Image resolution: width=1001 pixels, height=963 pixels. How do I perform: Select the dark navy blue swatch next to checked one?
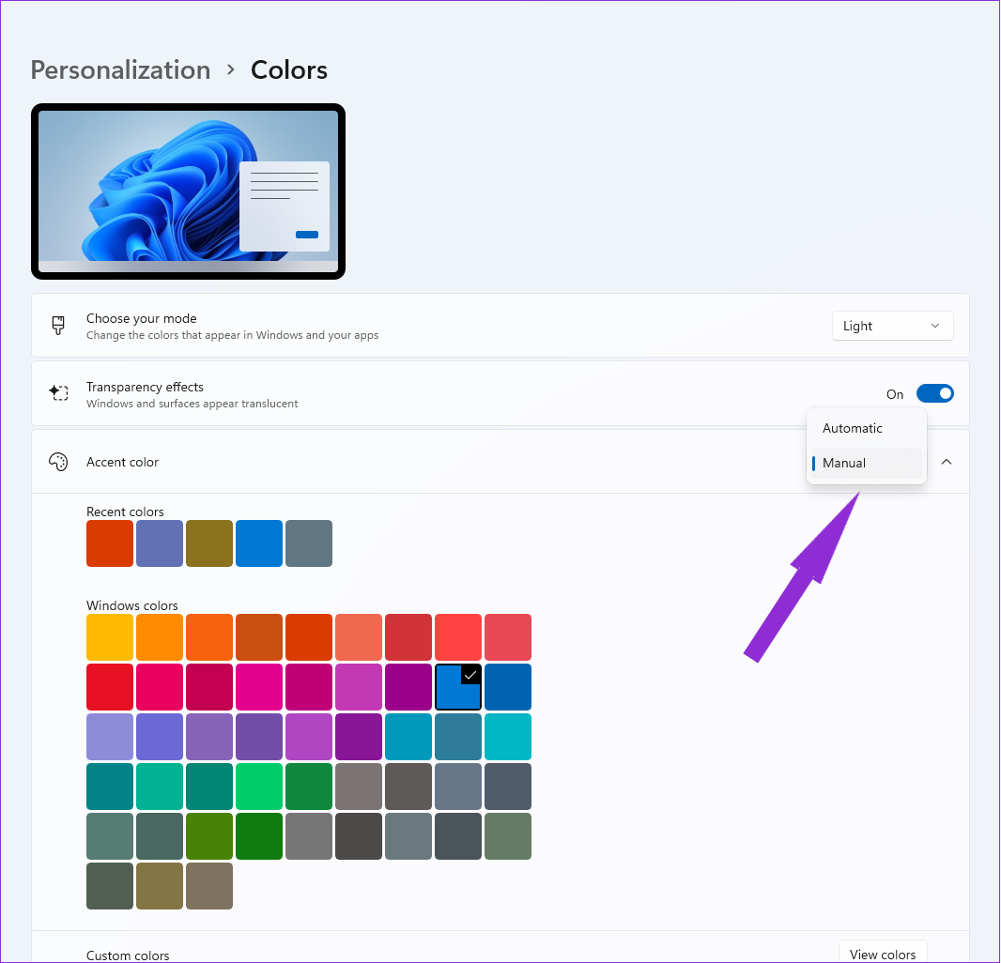tap(508, 687)
